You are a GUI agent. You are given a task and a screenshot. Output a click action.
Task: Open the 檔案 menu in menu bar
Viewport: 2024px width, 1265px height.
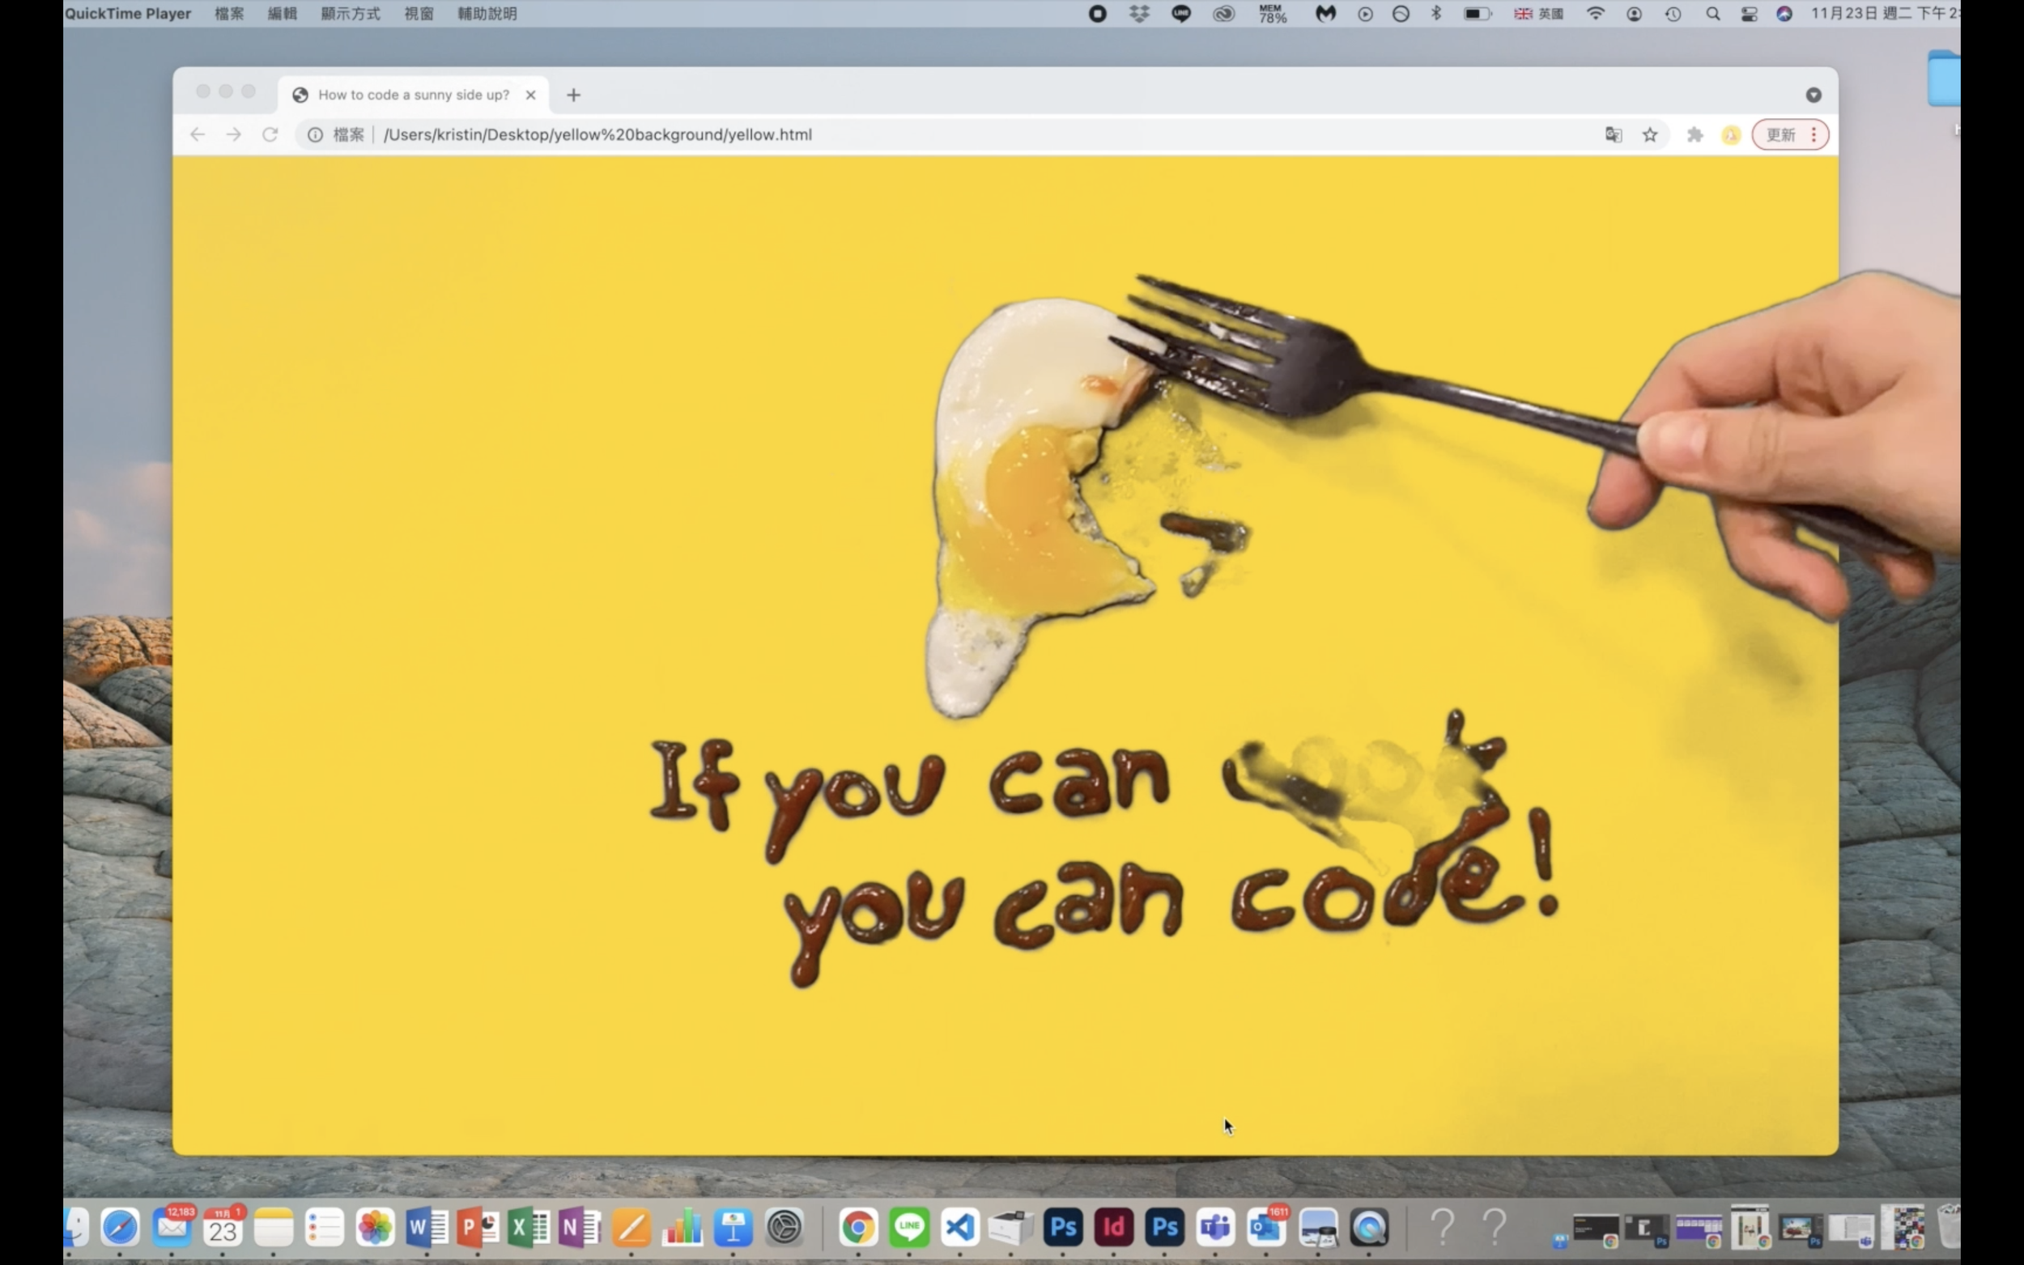pyautogui.click(x=228, y=14)
